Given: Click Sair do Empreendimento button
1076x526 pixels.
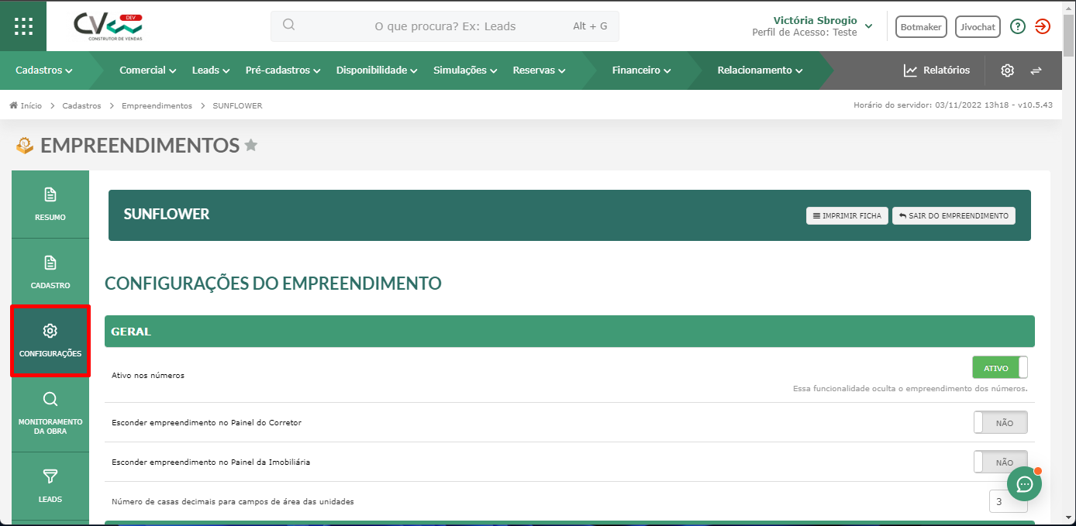Looking at the screenshot, I should pos(954,215).
